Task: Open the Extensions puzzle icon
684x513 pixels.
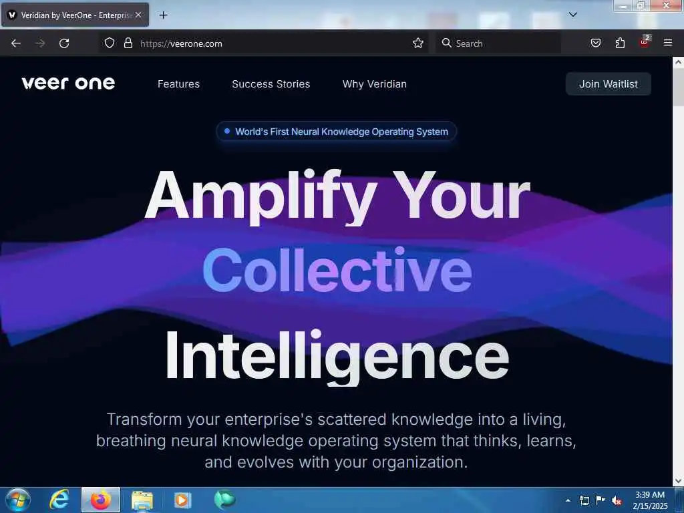Action: click(x=620, y=43)
